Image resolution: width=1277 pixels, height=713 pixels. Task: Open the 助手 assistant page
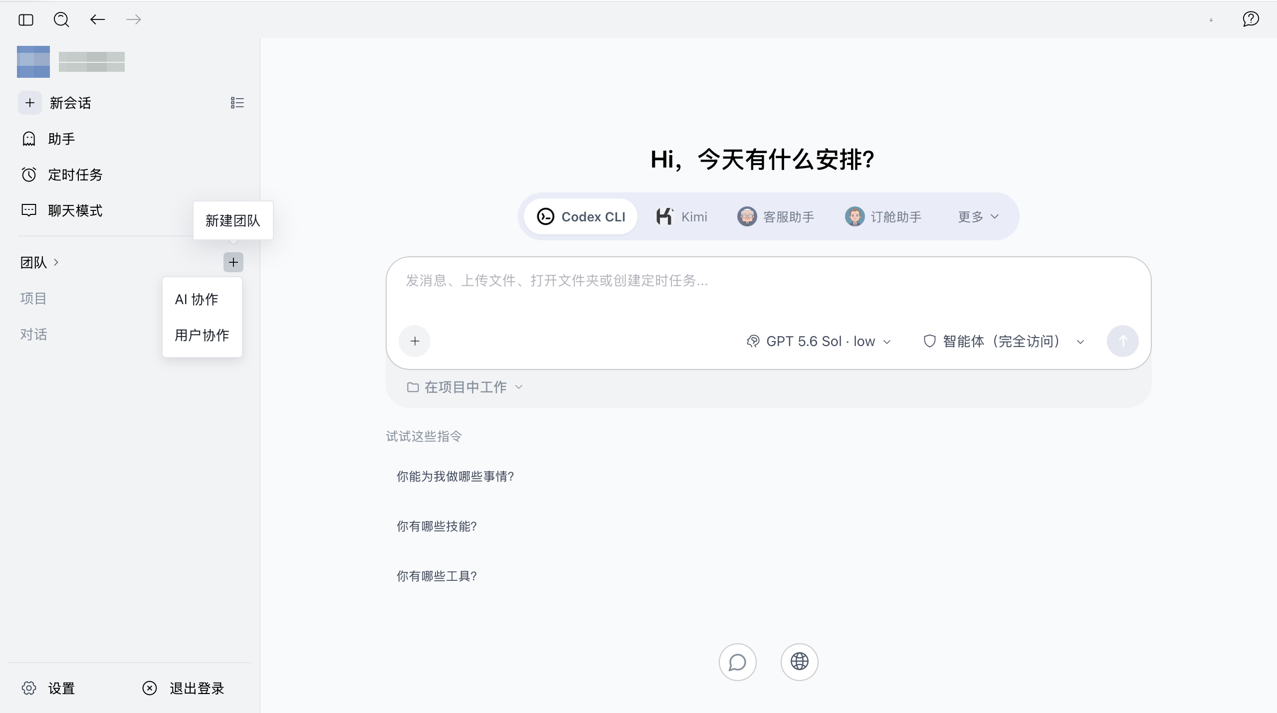(61, 139)
